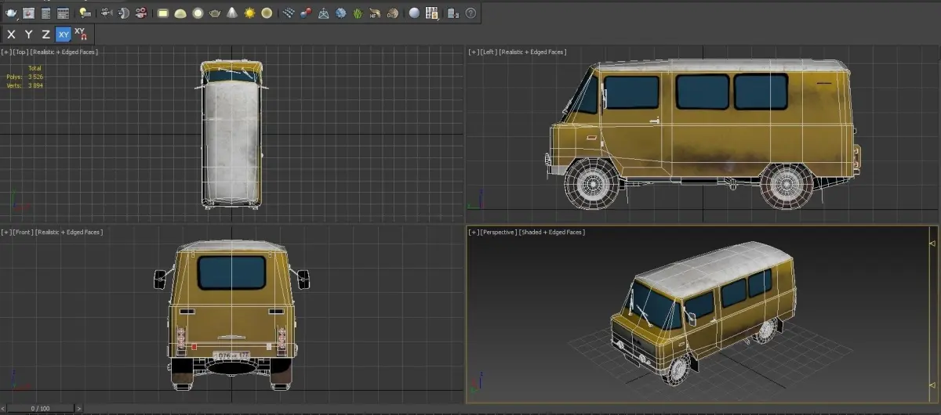Toggle XY plane axis constraint
Screen dimensions: 941x415
[x=63, y=34]
